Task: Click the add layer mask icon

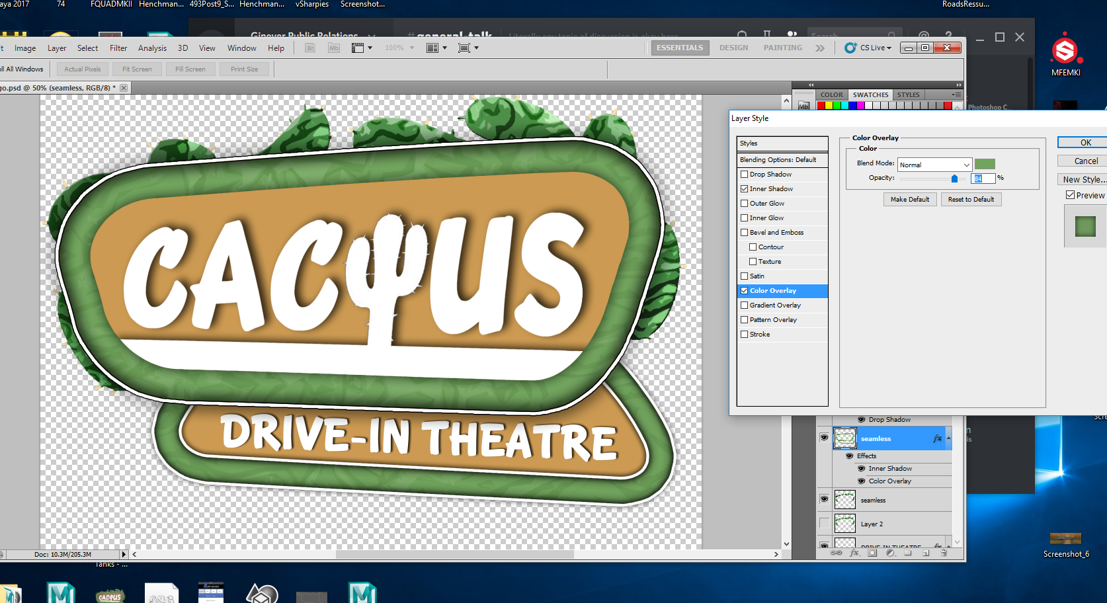Action: coord(872,553)
